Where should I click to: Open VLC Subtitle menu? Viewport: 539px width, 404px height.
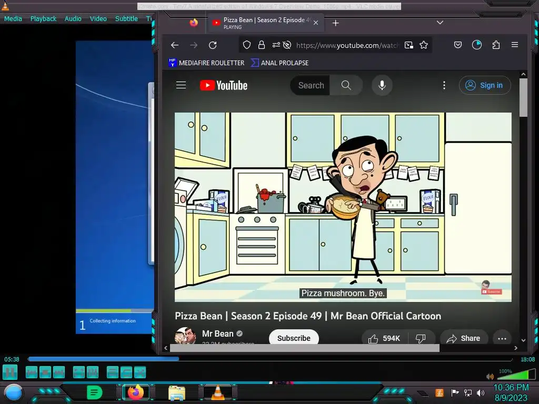[x=126, y=18]
